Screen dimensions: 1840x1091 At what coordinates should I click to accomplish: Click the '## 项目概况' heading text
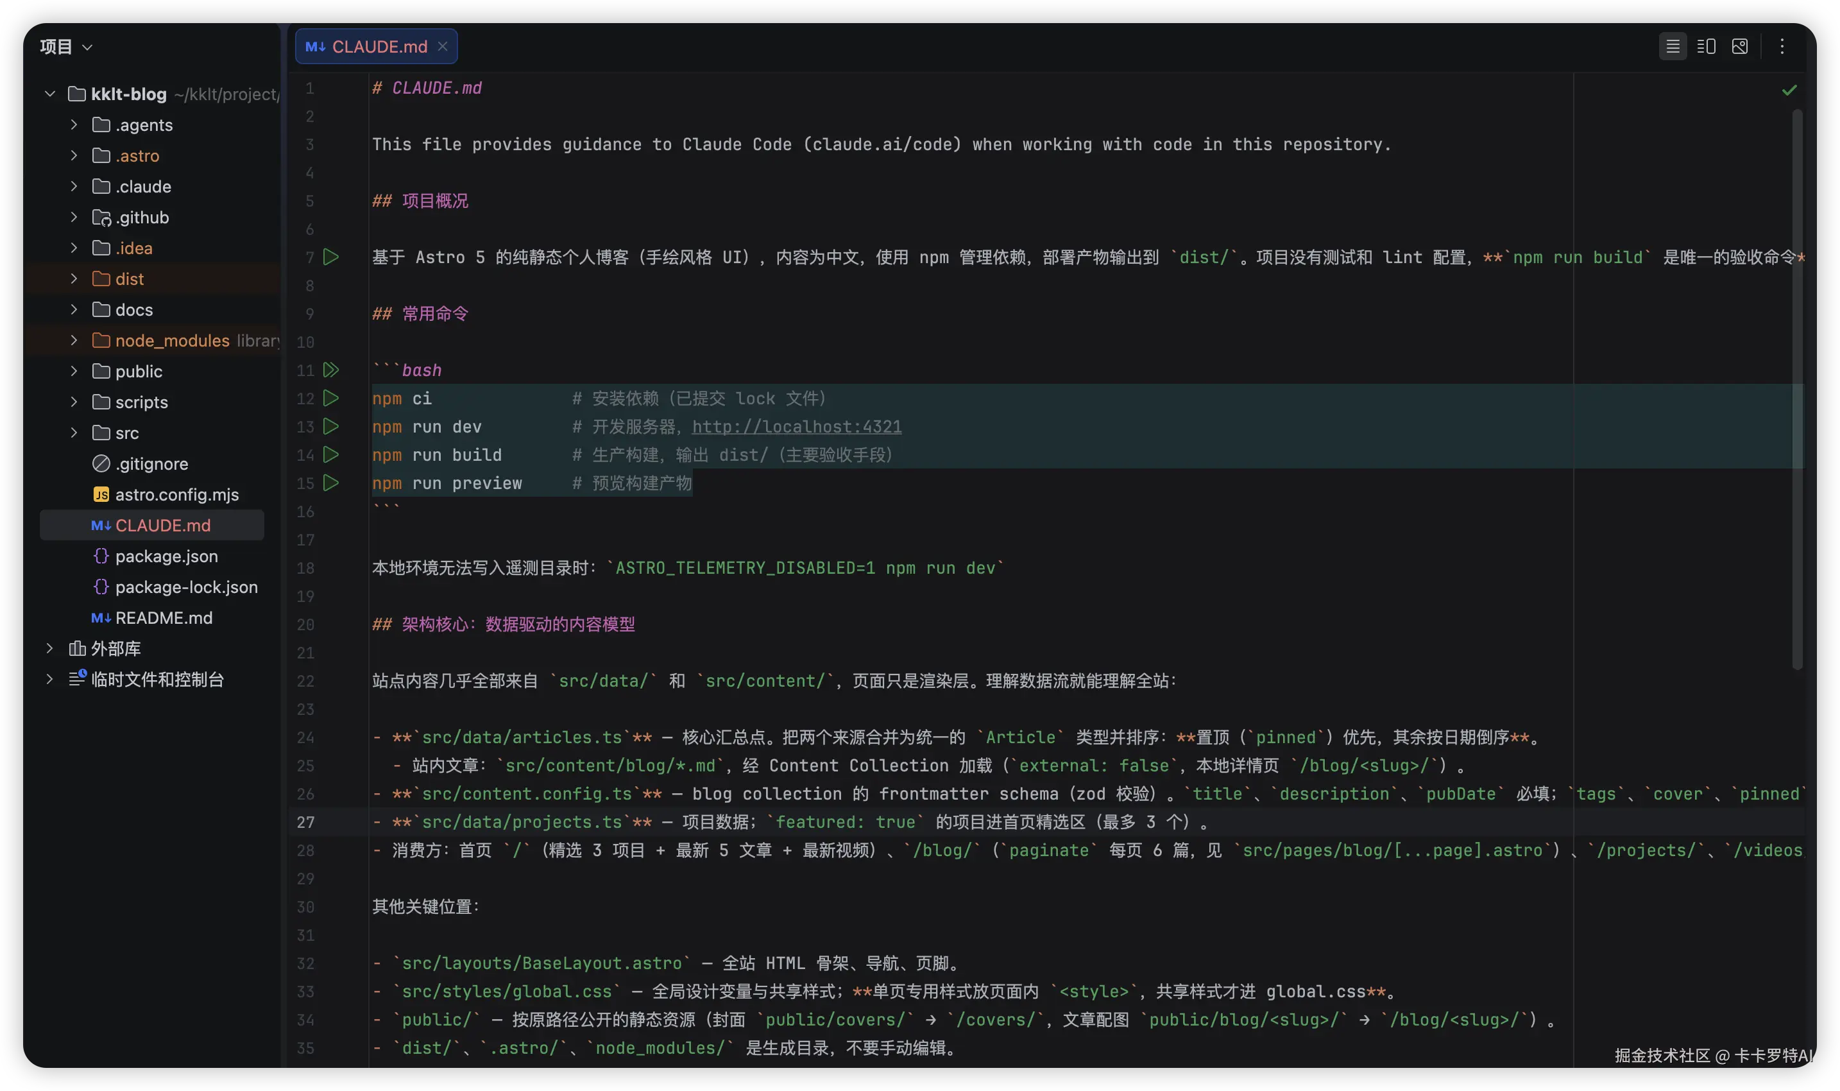pyautogui.click(x=420, y=201)
